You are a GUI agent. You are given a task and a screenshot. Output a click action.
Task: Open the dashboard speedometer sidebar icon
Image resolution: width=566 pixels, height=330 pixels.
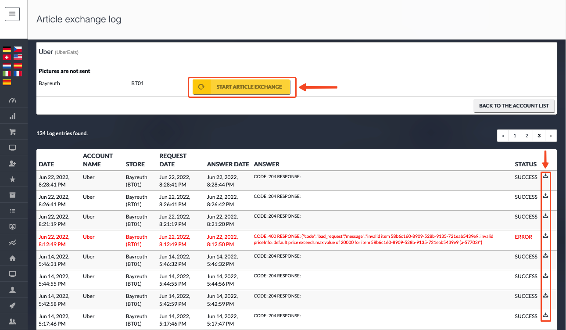[13, 100]
